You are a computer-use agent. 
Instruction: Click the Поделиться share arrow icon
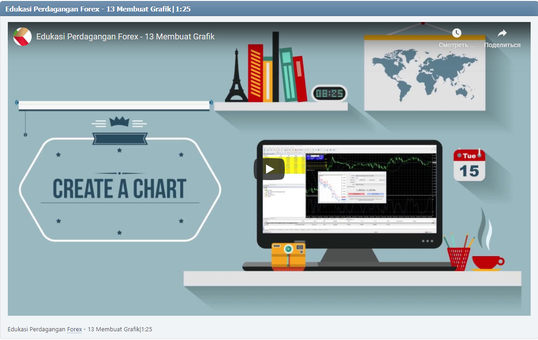503,33
